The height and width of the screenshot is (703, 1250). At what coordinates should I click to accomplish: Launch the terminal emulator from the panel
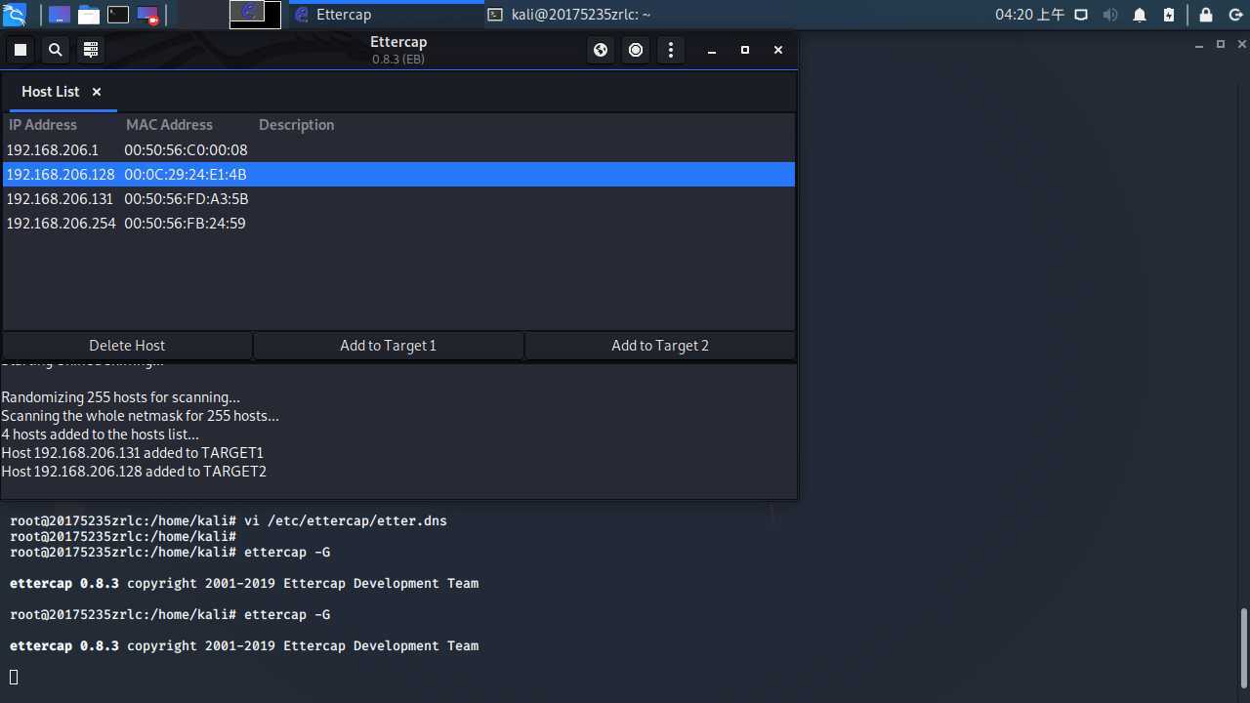coord(118,15)
